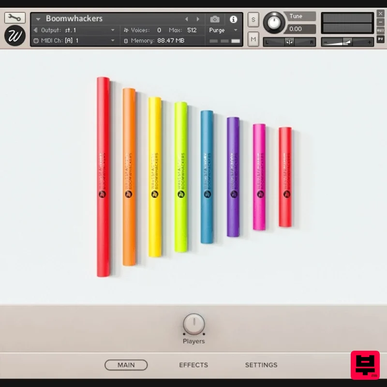Click the camera snapshot icon

215,19
